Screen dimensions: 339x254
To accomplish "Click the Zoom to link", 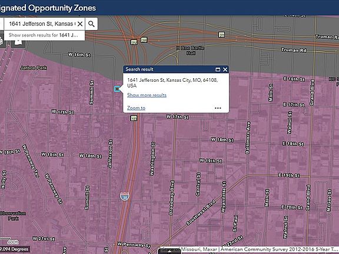I will [136, 108].
